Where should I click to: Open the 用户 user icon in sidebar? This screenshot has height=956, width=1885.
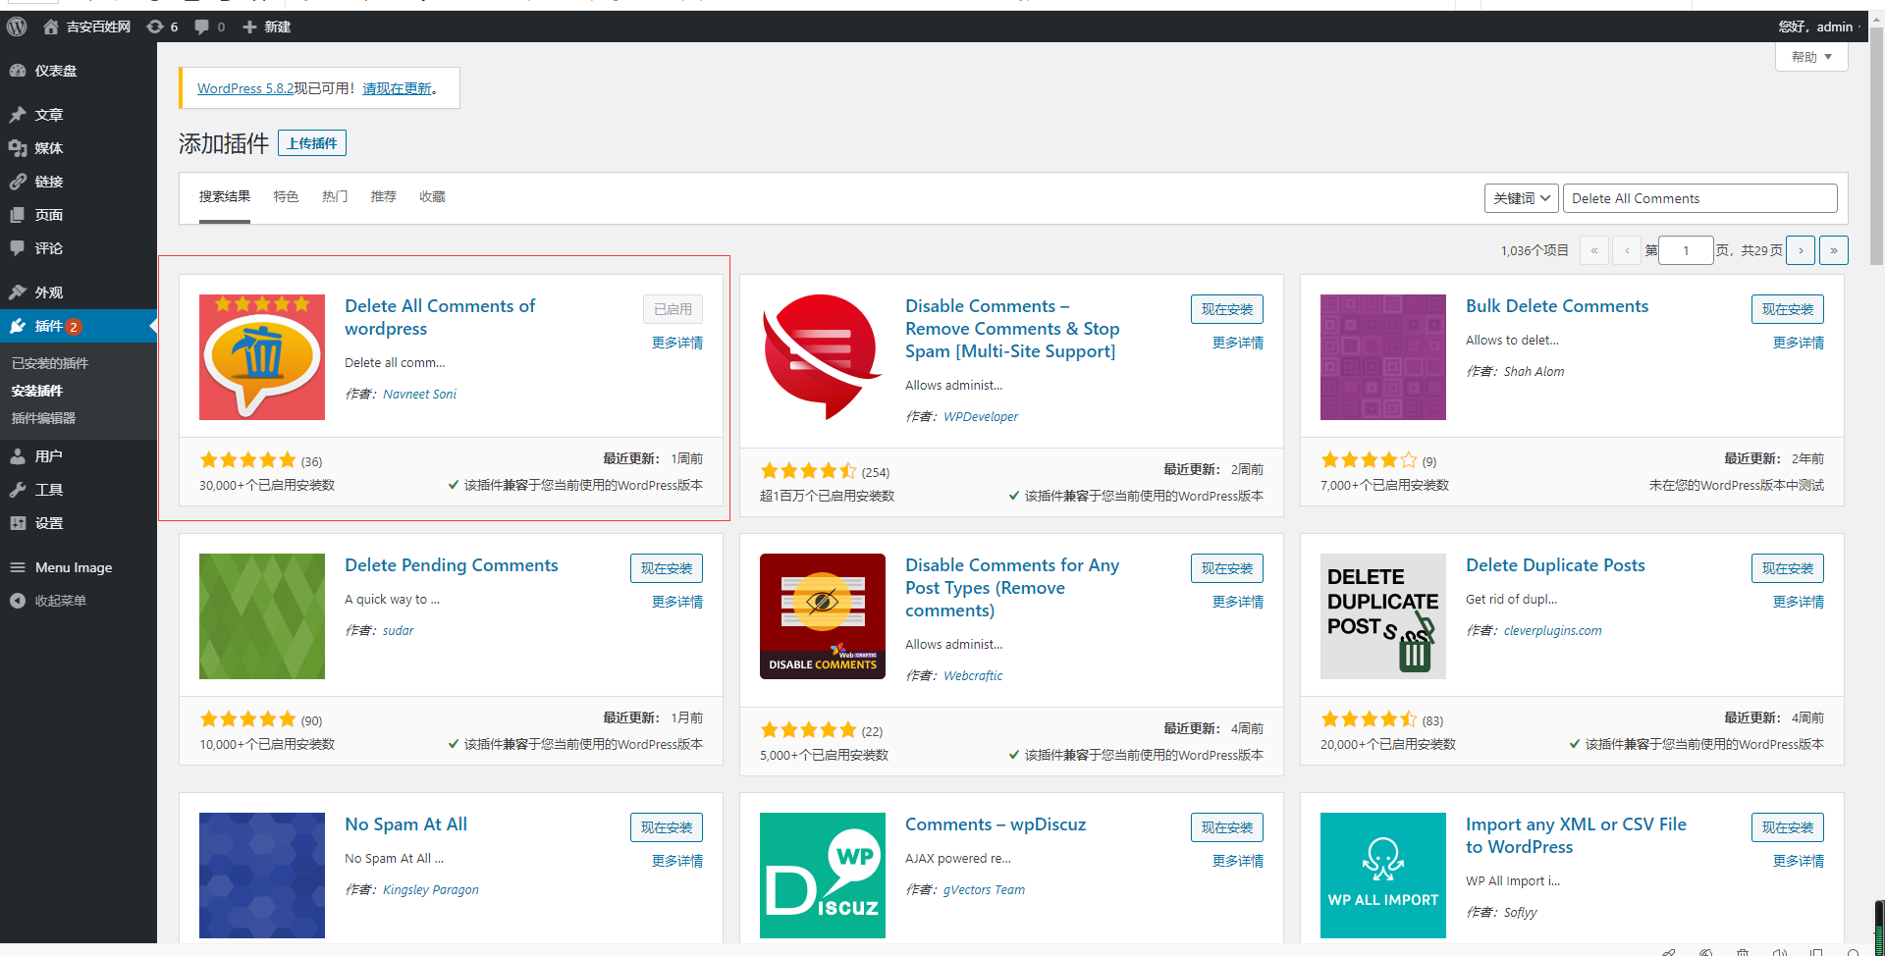tap(18, 456)
